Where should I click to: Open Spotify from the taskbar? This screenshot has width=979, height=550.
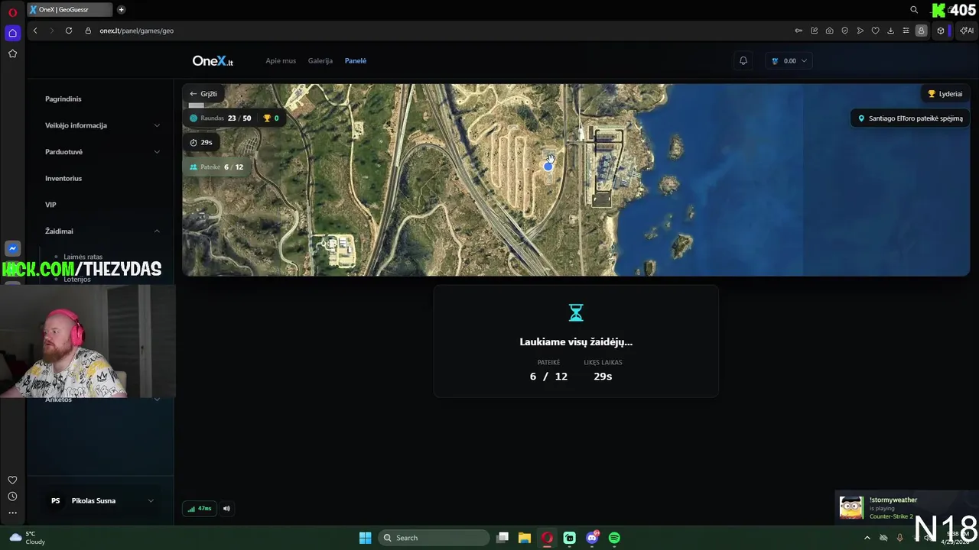tap(614, 538)
